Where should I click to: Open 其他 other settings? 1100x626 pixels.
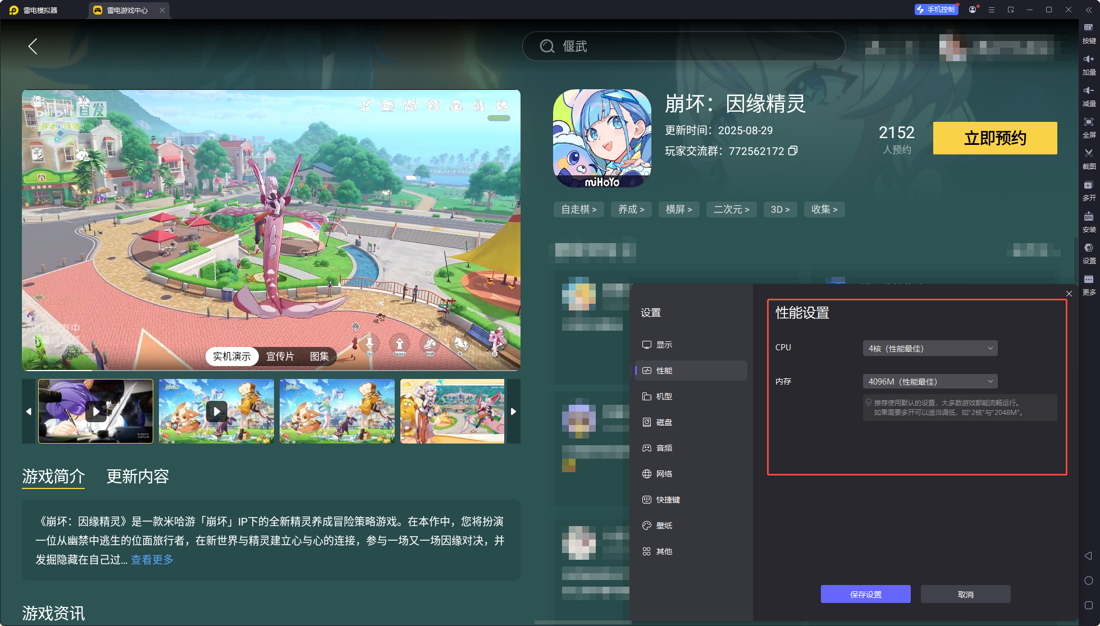pyautogui.click(x=691, y=551)
